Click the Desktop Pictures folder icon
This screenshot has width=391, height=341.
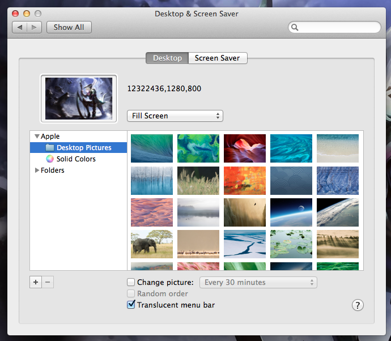pyautogui.click(x=50, y=148)
